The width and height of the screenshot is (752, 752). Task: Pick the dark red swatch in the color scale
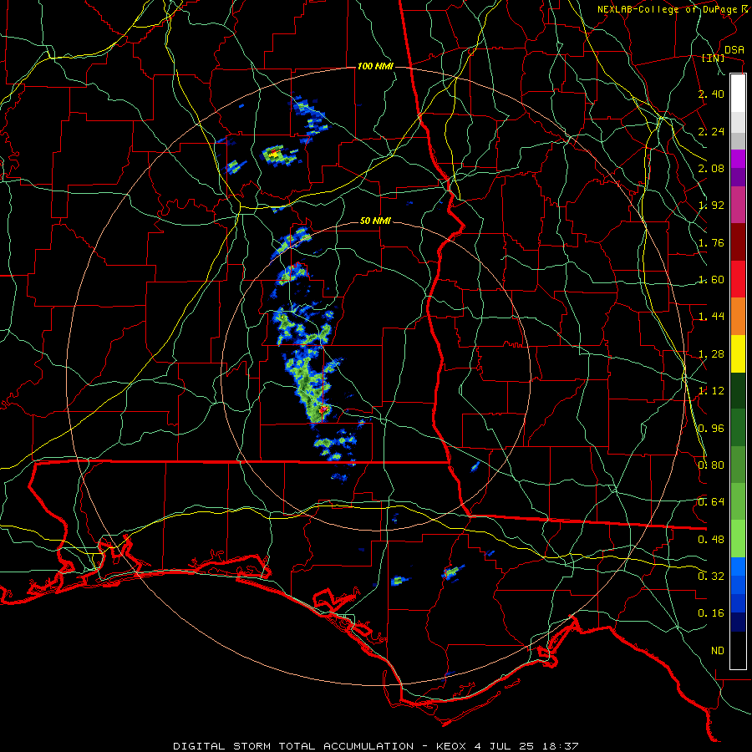click(738, 242)
